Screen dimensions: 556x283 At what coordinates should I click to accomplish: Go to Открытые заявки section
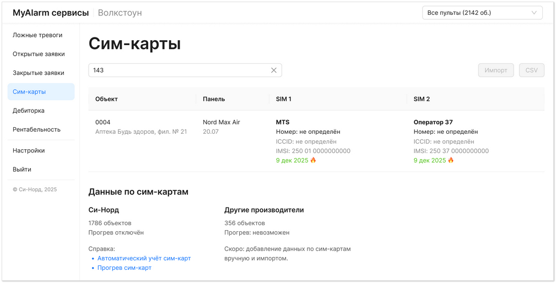39,54
